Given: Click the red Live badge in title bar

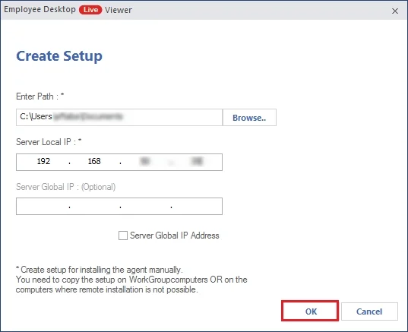Looking at the screenshot, I should click(90, 10).
